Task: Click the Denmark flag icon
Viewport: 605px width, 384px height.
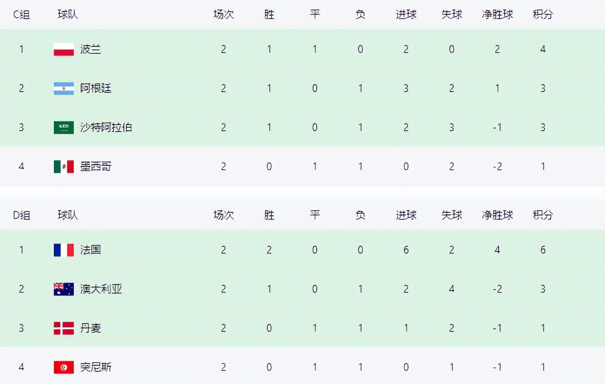Action: 63,328
